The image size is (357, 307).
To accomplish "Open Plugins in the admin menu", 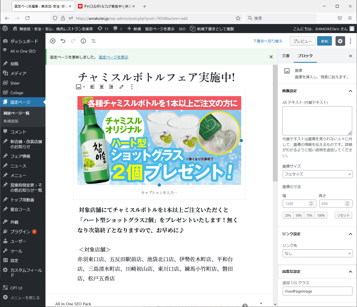I will 20,232.
